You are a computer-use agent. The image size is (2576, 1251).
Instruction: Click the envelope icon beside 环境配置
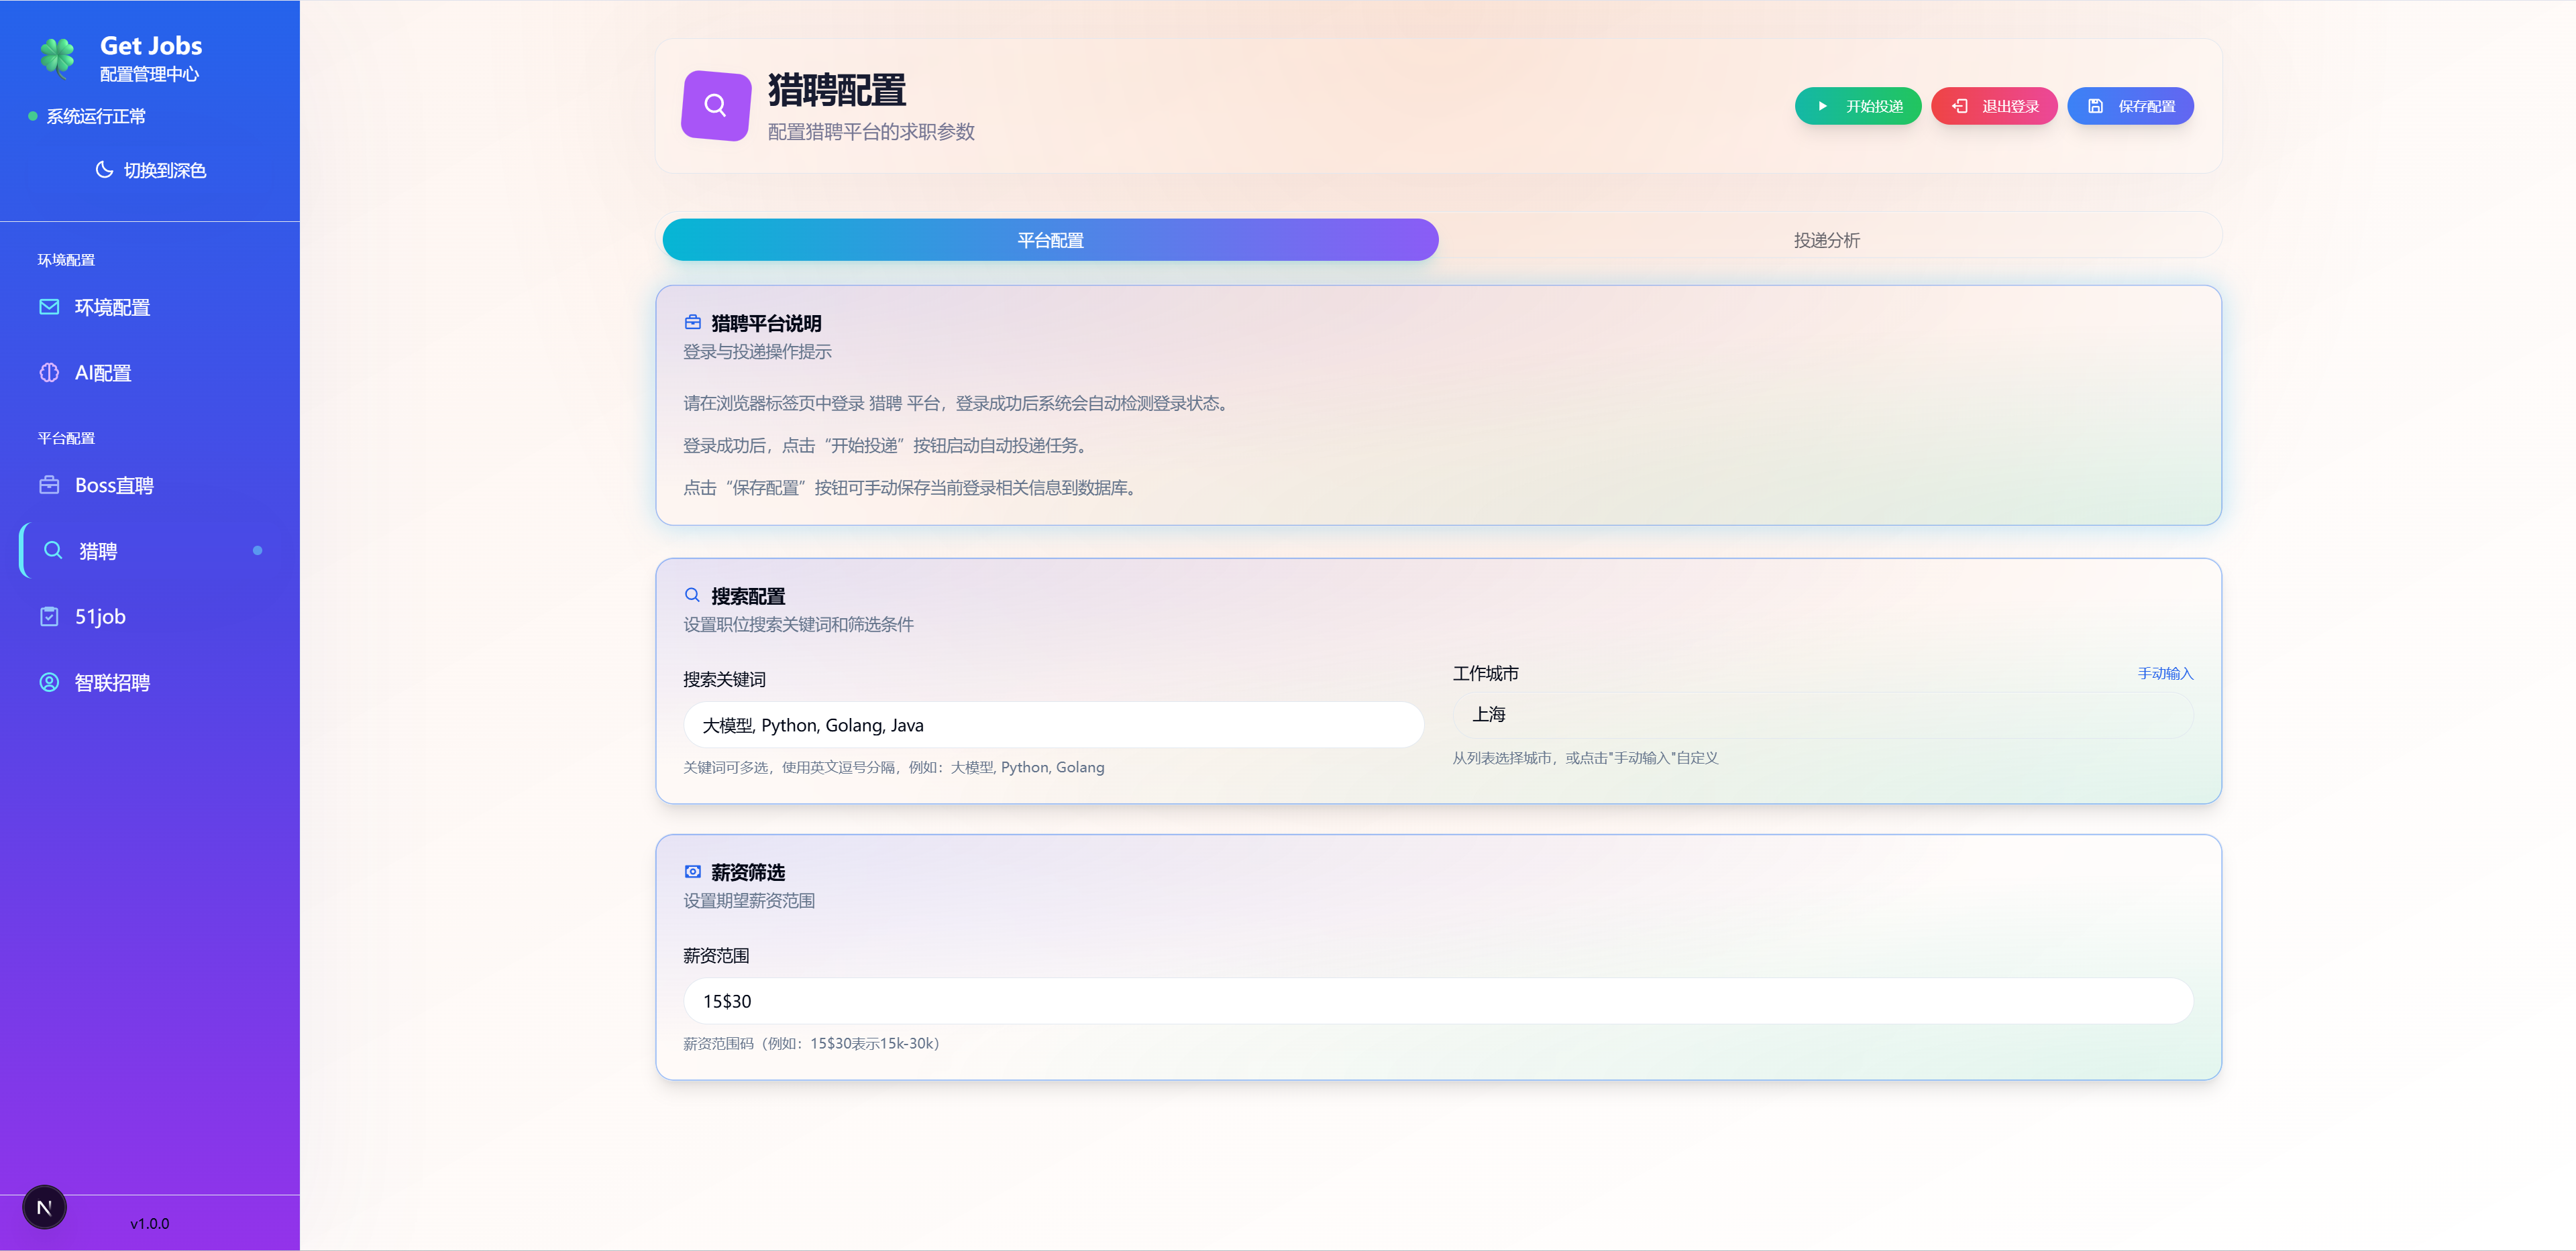click(50, 307)
